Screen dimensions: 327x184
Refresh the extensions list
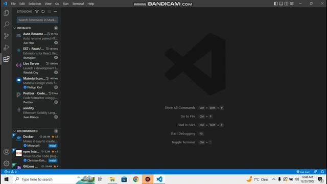coord(43,11)
